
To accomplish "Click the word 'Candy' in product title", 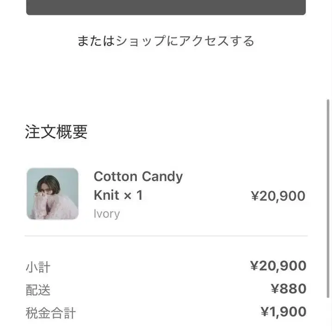I will 162,177.
